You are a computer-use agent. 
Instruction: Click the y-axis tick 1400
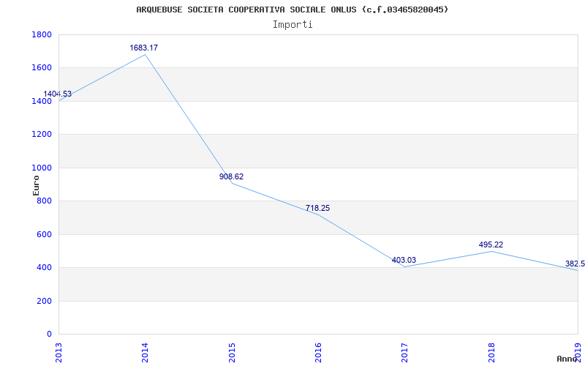[x=42, y=102]
